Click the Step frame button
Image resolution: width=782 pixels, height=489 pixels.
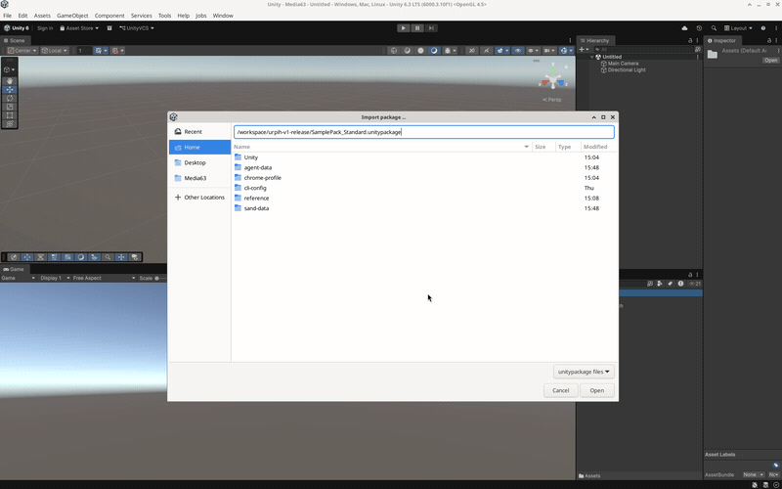[431, 28]
